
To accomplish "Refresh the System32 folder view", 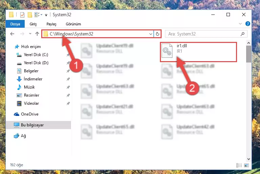I will point(157,34).
